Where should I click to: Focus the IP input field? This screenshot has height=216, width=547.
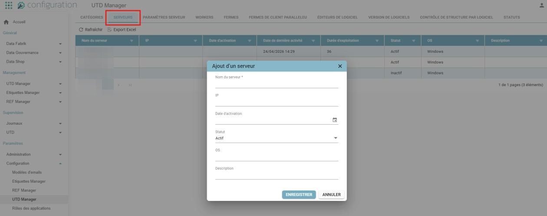pos(277,102)
